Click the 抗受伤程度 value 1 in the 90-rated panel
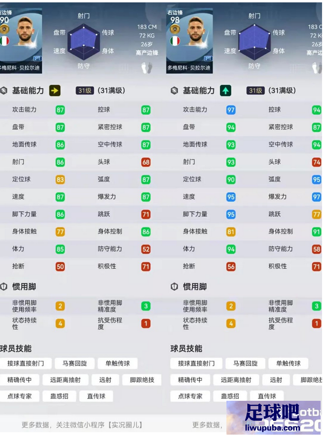 tap(146, 324)
